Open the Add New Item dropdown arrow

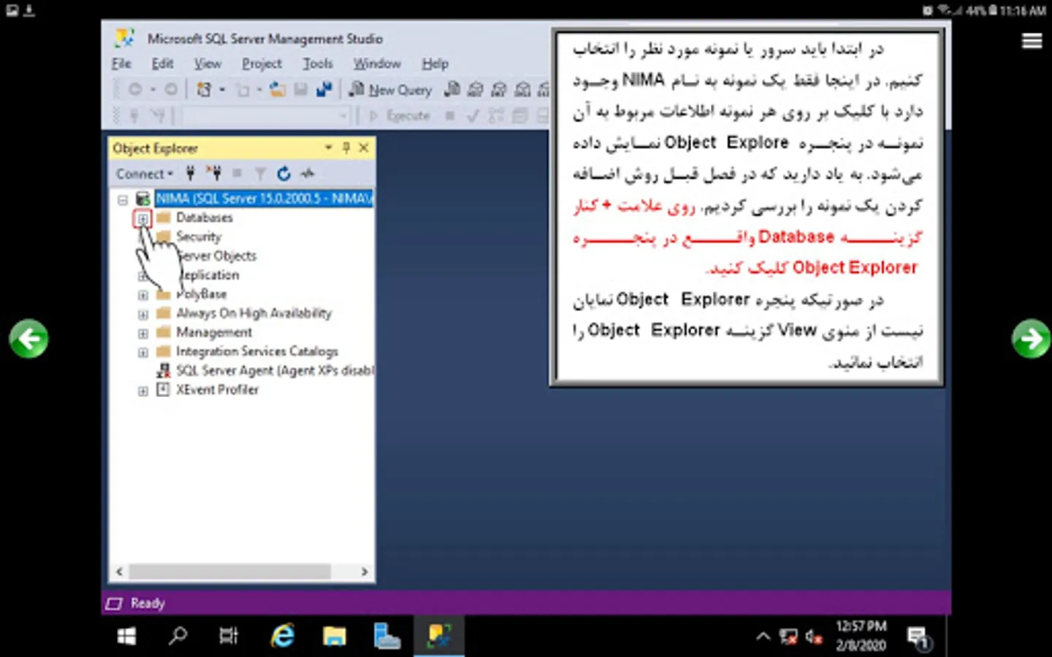coord(259,89)
